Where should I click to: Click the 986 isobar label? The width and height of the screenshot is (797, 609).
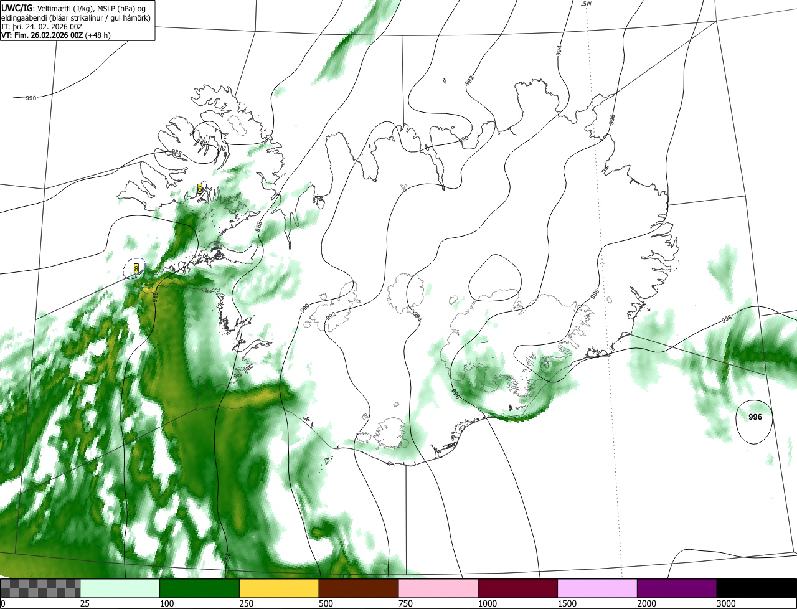coord(156,297)
